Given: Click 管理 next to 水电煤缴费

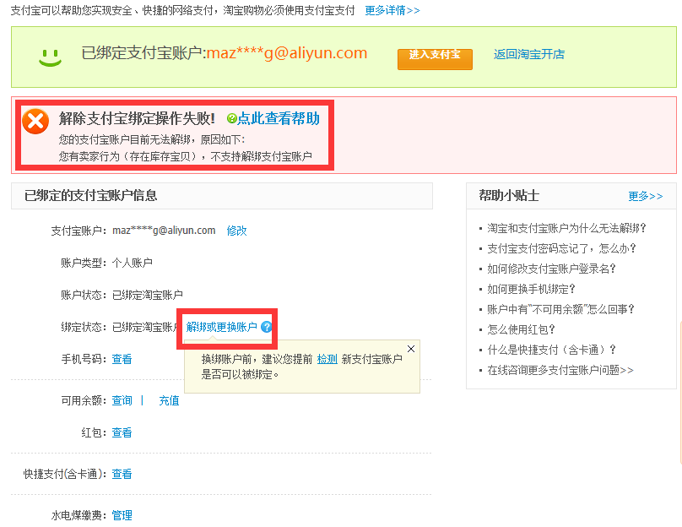Looking at the screenshot, I should click(x=122, y=515).
